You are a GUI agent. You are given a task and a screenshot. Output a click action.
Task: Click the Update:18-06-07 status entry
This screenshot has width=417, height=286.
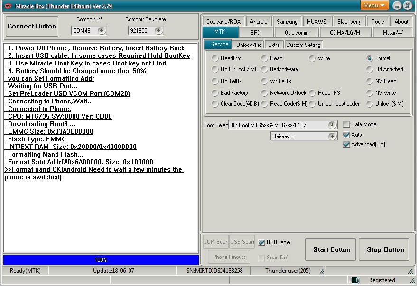[113, 270]
